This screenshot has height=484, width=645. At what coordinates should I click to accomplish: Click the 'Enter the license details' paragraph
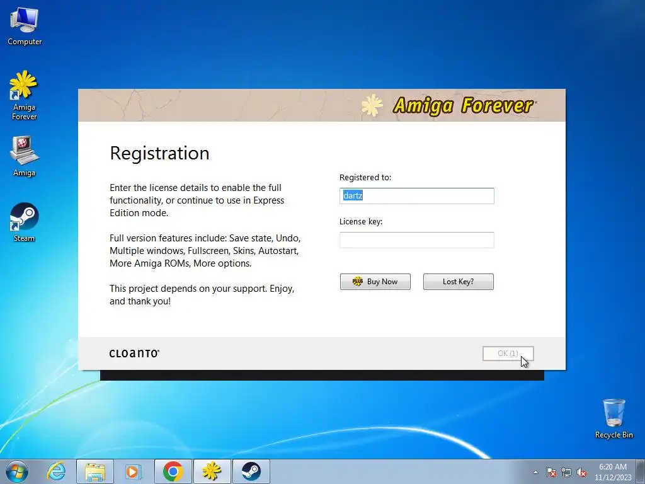tap(197, 200)
